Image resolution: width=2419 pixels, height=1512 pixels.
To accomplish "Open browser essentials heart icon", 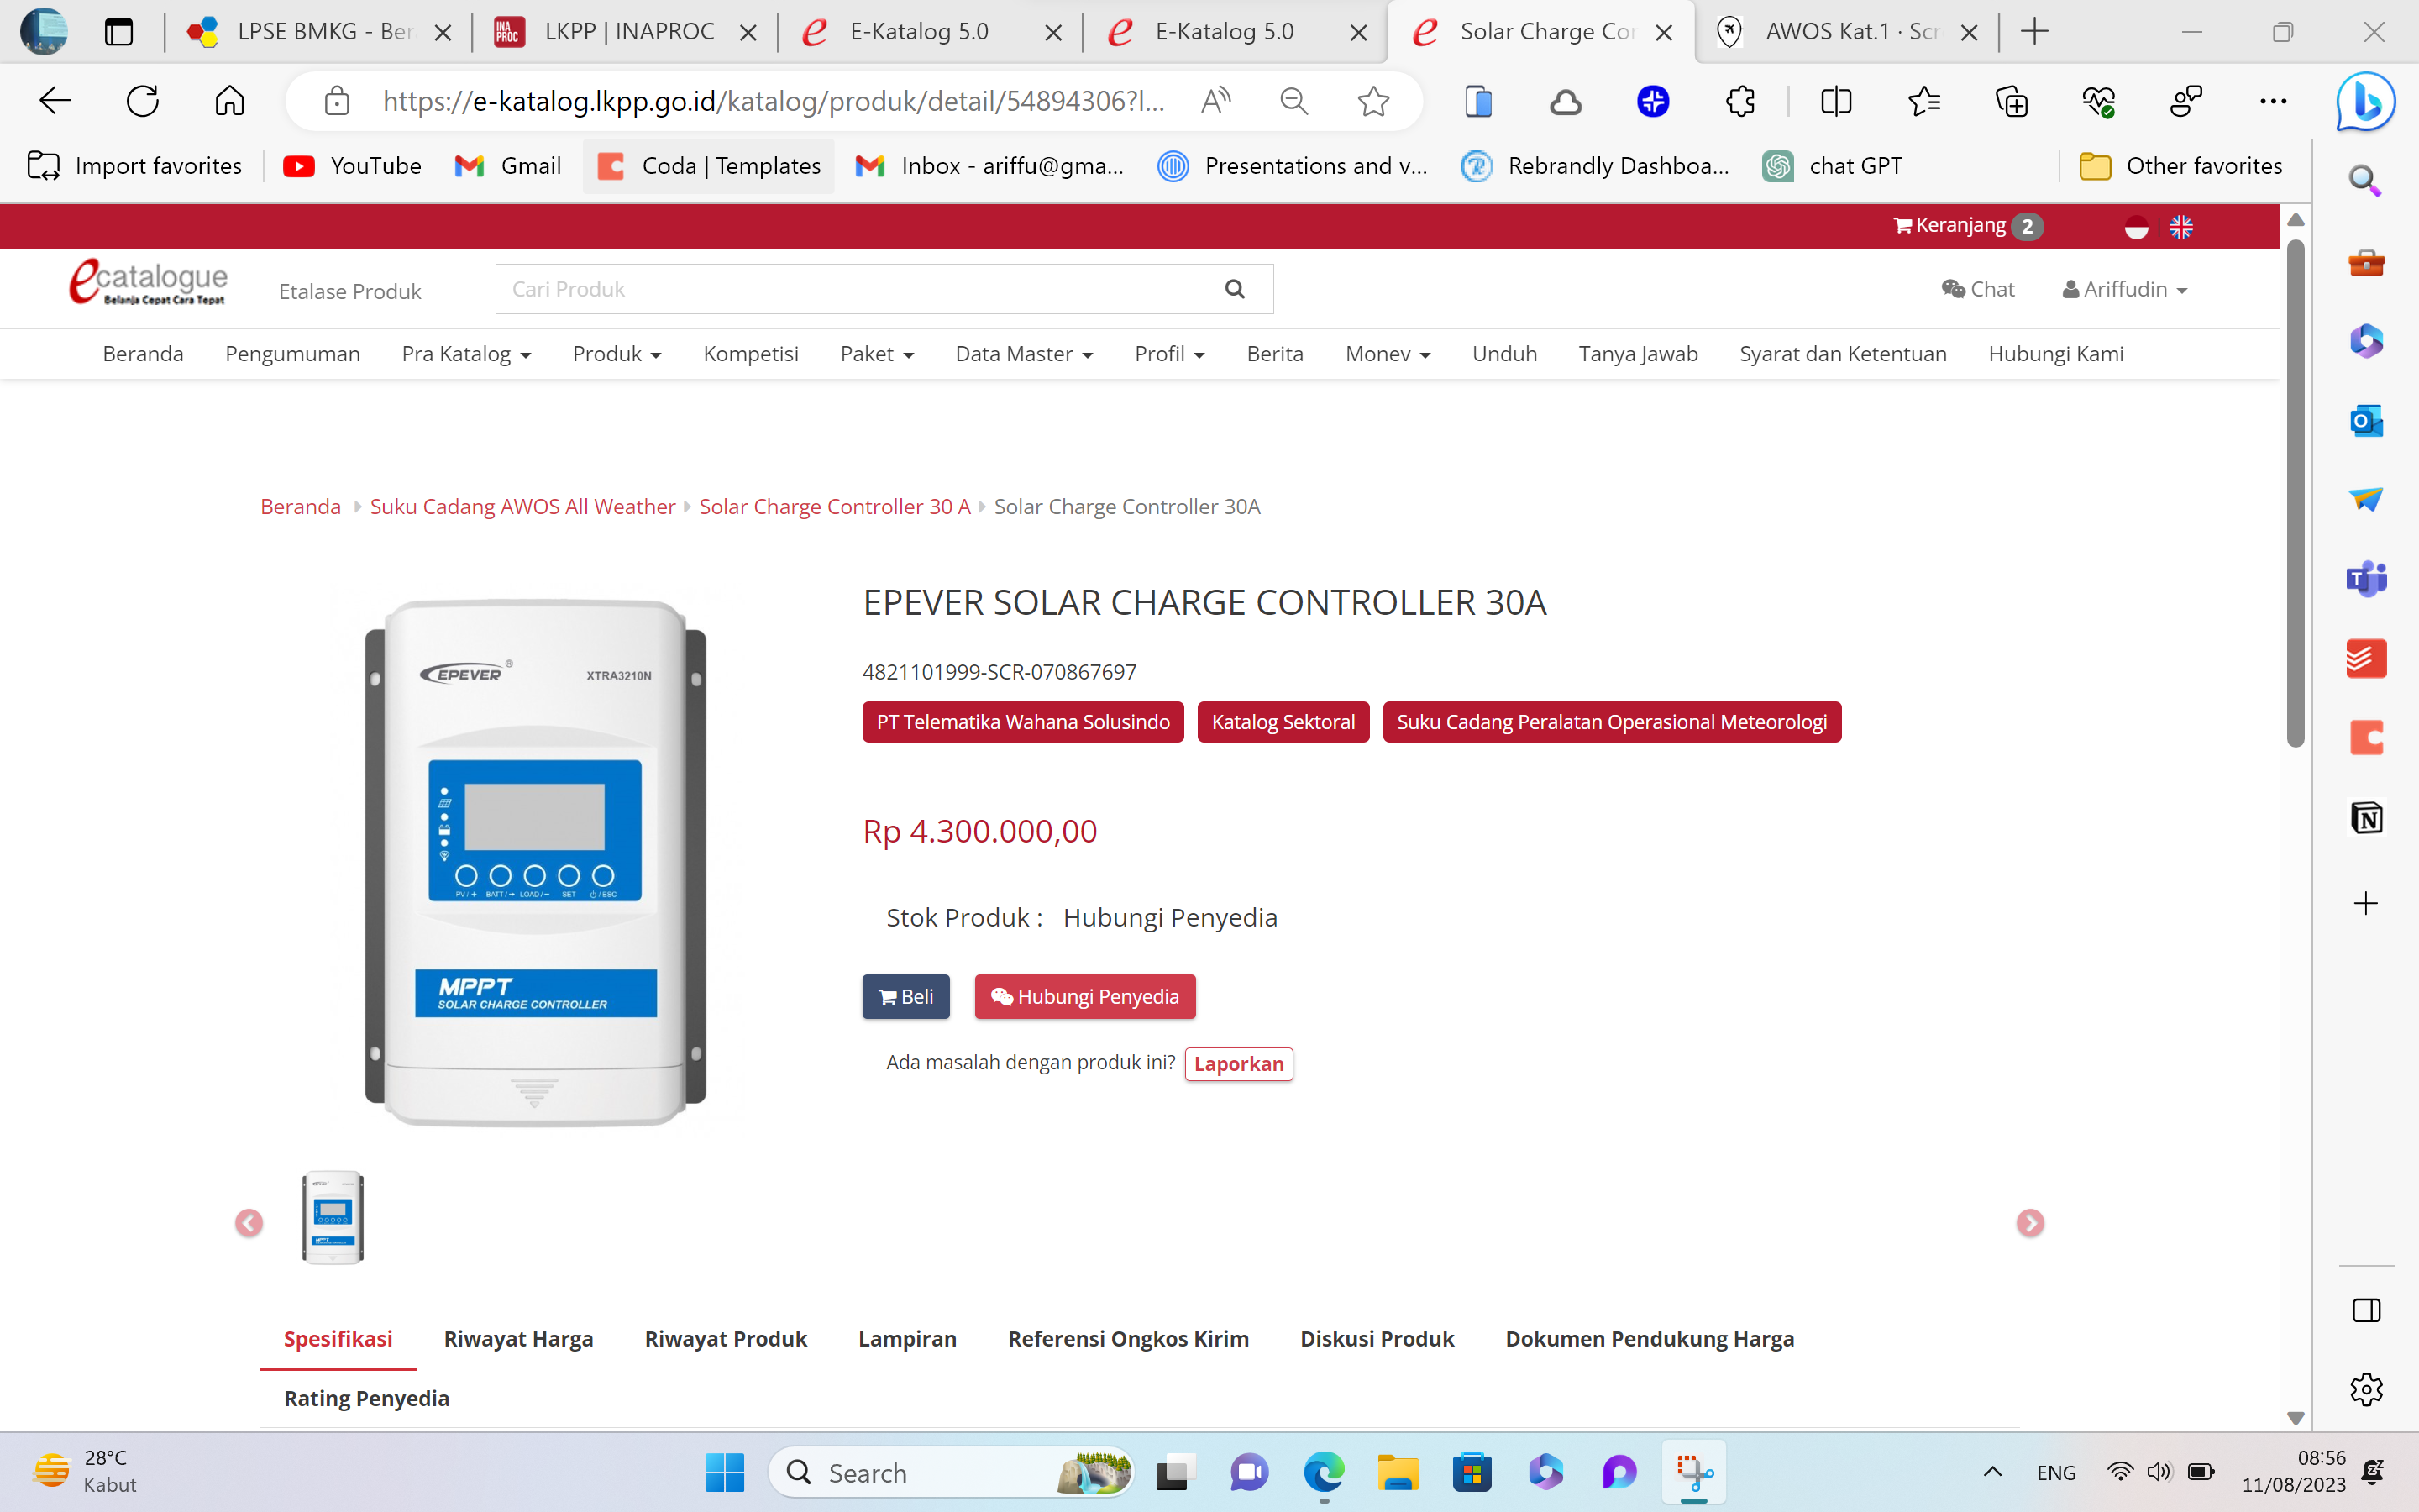I will 2098,100.
